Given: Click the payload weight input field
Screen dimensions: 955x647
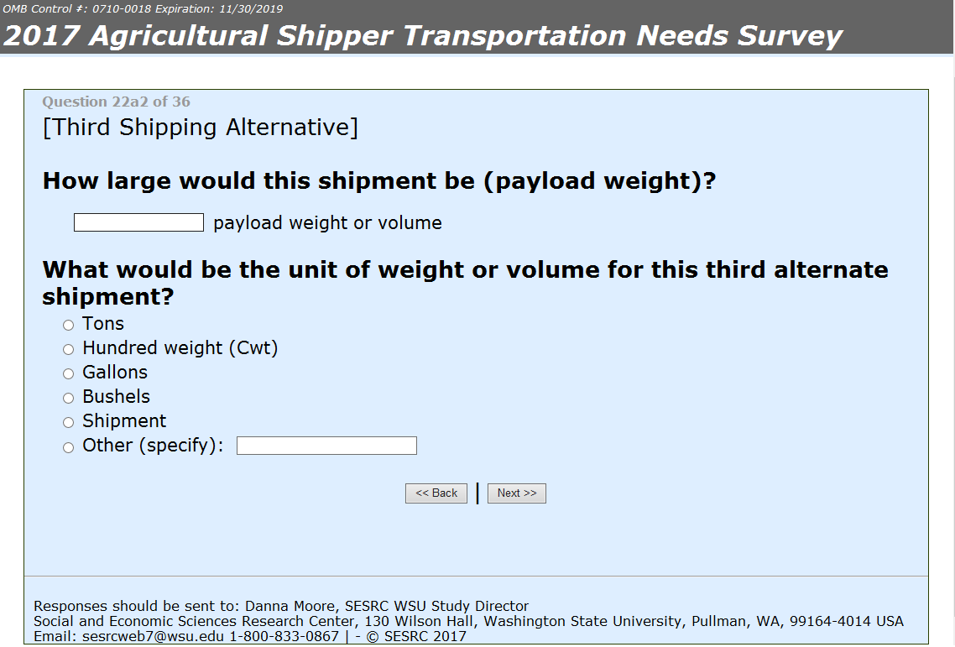Looking at the screenshot, I should tap(138, 222).
